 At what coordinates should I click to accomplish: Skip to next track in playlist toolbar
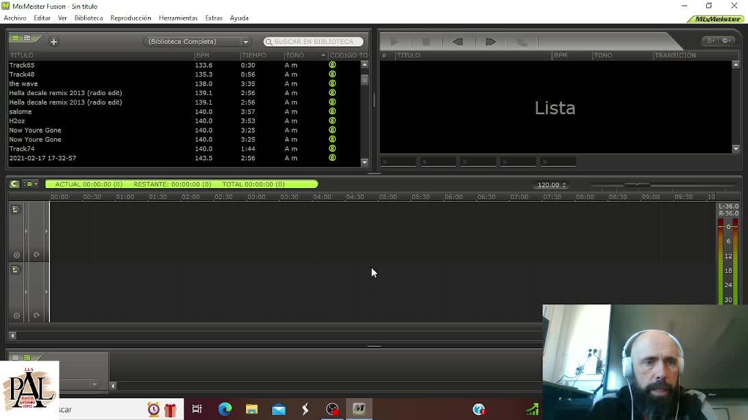click(490, 42)
